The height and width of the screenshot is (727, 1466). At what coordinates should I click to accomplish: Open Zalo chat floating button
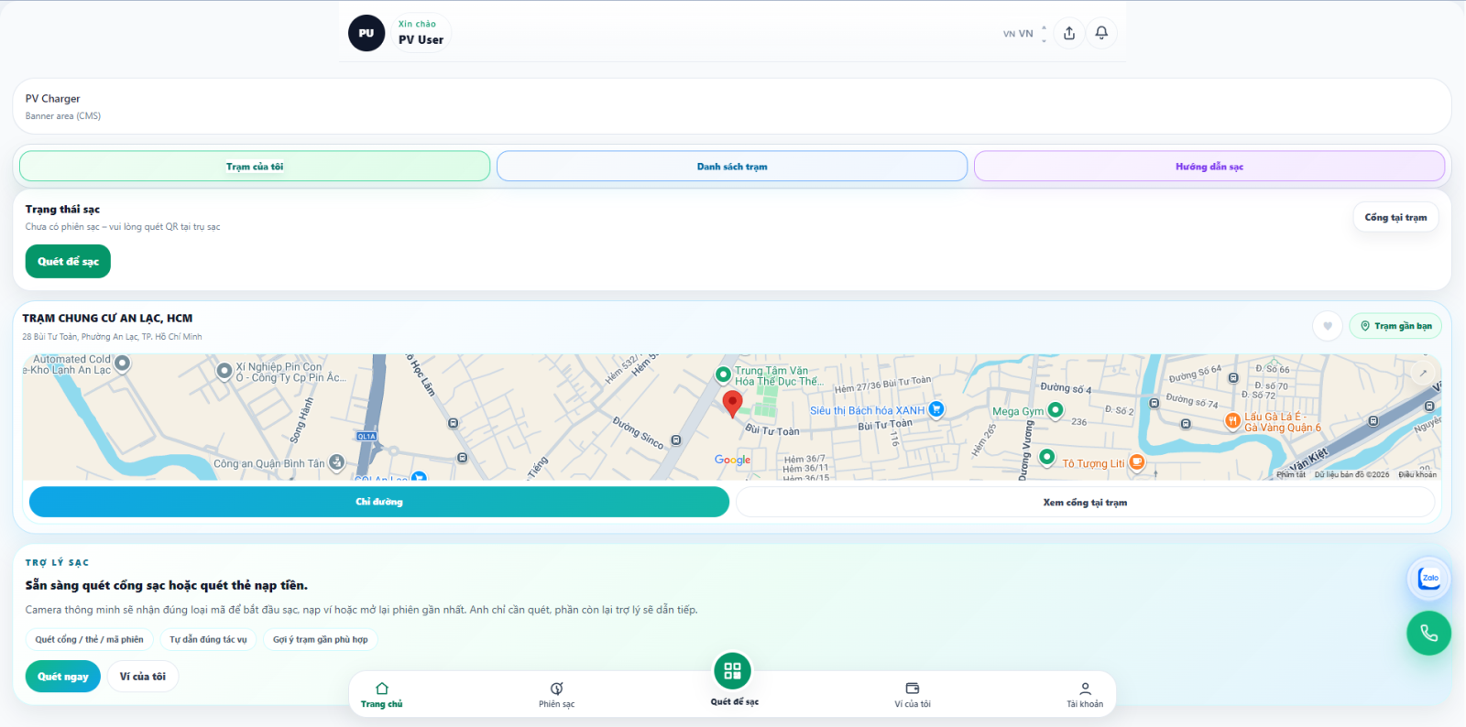pyautogui.click(x=1428, y=578)
